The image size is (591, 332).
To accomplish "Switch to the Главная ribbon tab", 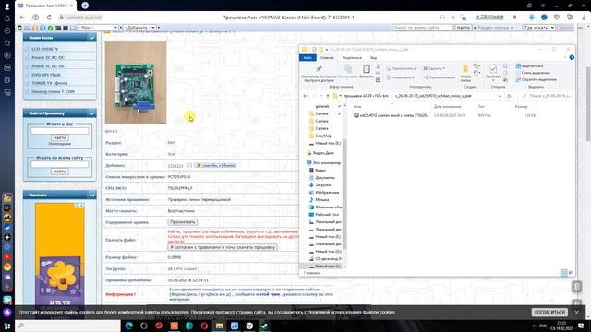I will (x=327, y=57).
